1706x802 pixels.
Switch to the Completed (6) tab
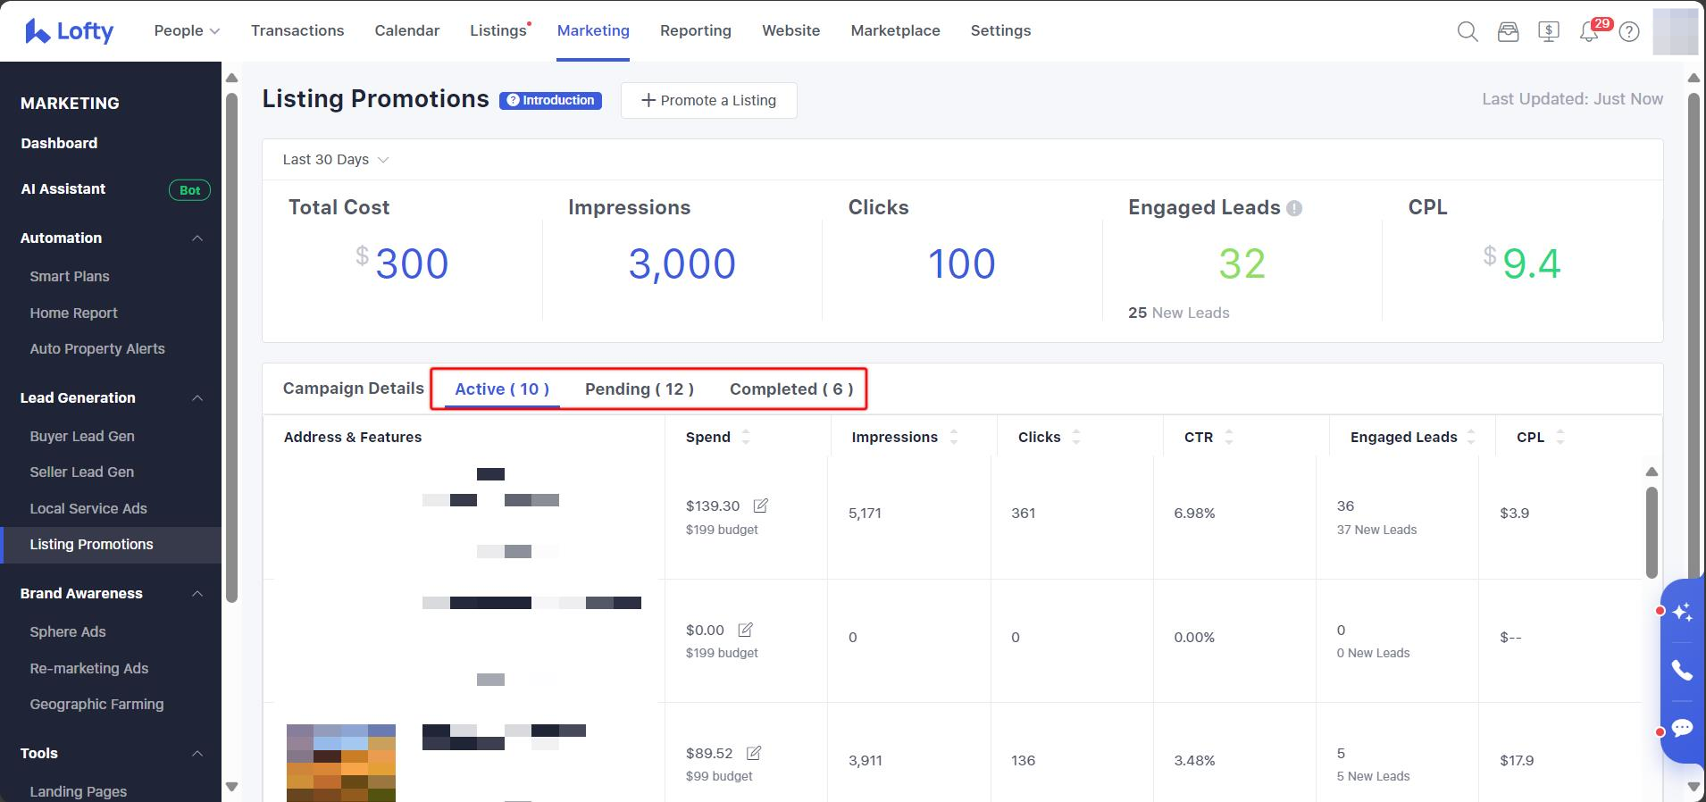[x=790, y=389]
